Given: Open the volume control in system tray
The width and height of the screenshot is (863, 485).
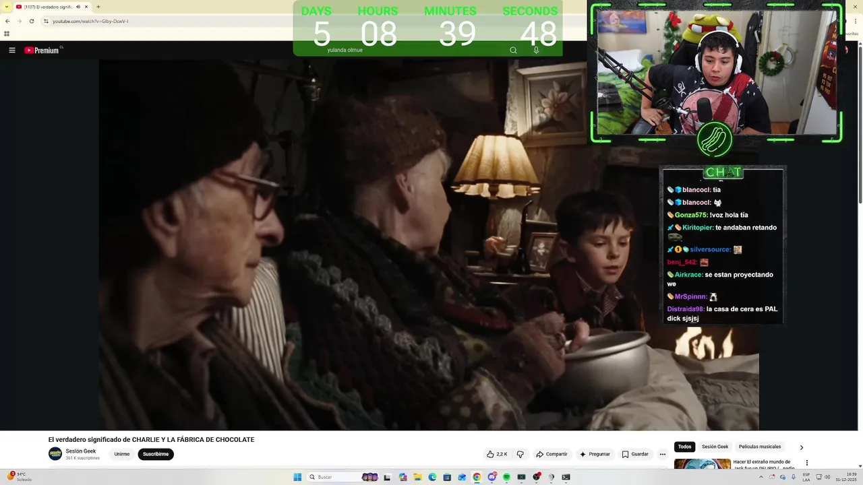Looking at the screenshot, I should coord(827,477).
